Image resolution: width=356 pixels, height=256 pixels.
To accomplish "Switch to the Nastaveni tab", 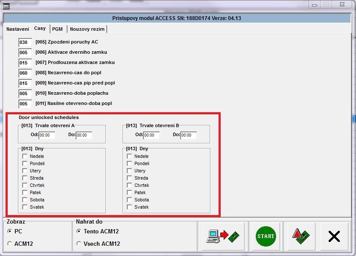I will click(18, 29).
